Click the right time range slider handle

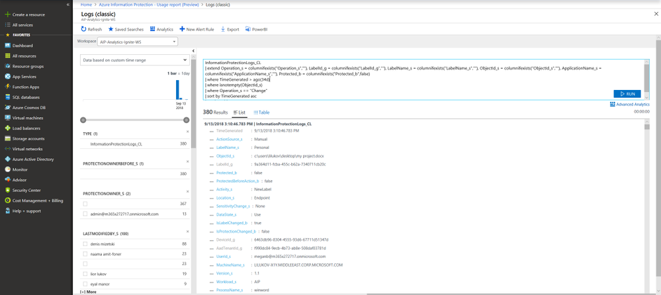point(187,120)
